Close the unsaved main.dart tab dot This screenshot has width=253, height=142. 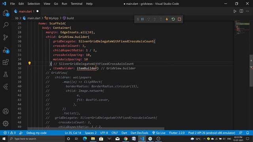pyautogui.click(x=38, y=11)
